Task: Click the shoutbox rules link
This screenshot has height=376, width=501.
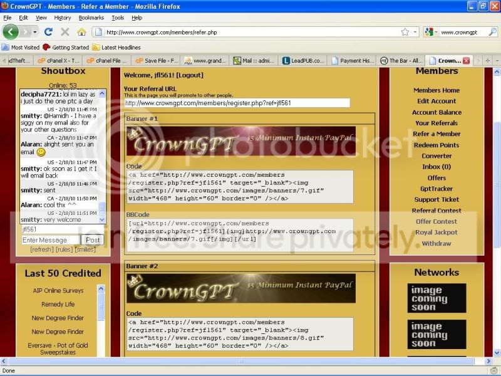Action: (65, 249)
